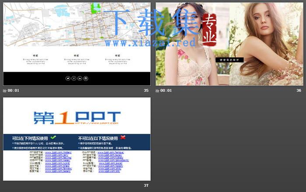The width and height of the screenshot is (306, 192).
Task: Click the www.1ppt.com/xiazai/ link
Action: (x=58, y=161)
